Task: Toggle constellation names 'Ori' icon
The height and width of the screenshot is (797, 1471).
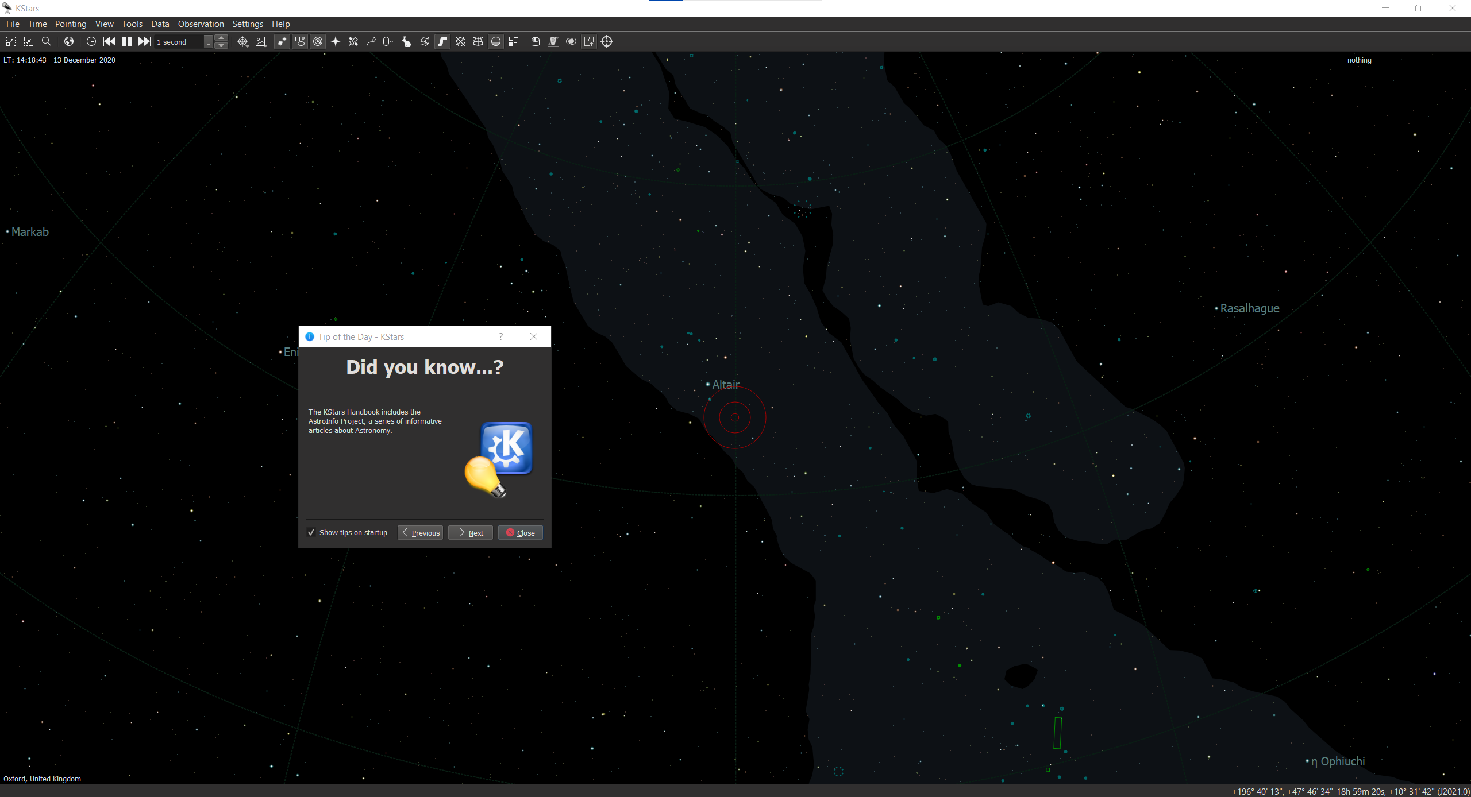Action: coord(388,41)
